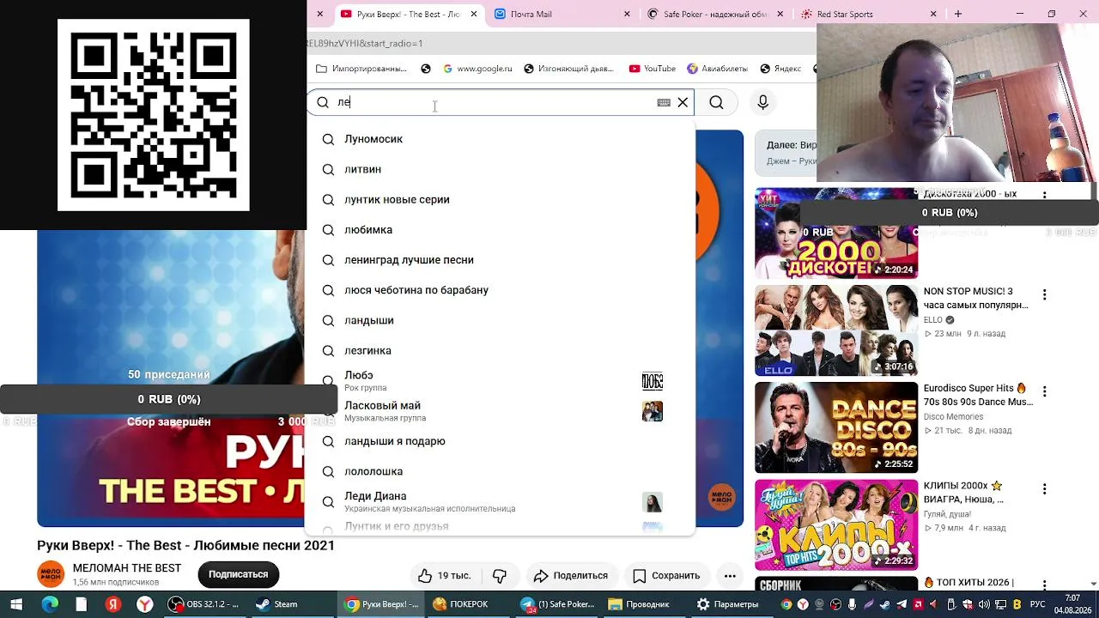Select the Луномосик search suggestion
Image resolution: width=1099 pixels, height=618 pixels.
(500, 139)
